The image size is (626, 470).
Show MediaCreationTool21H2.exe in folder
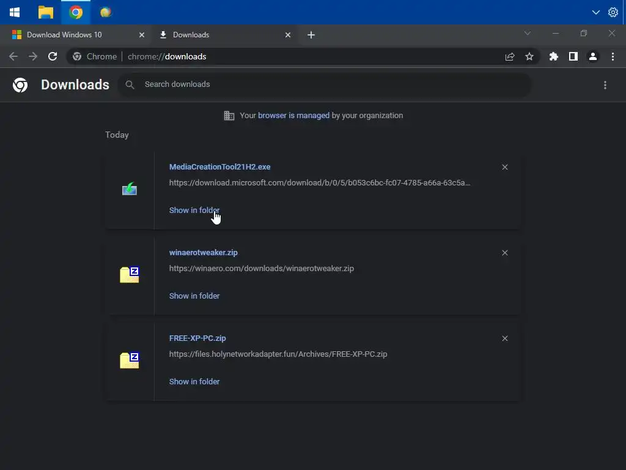[194, 211]
